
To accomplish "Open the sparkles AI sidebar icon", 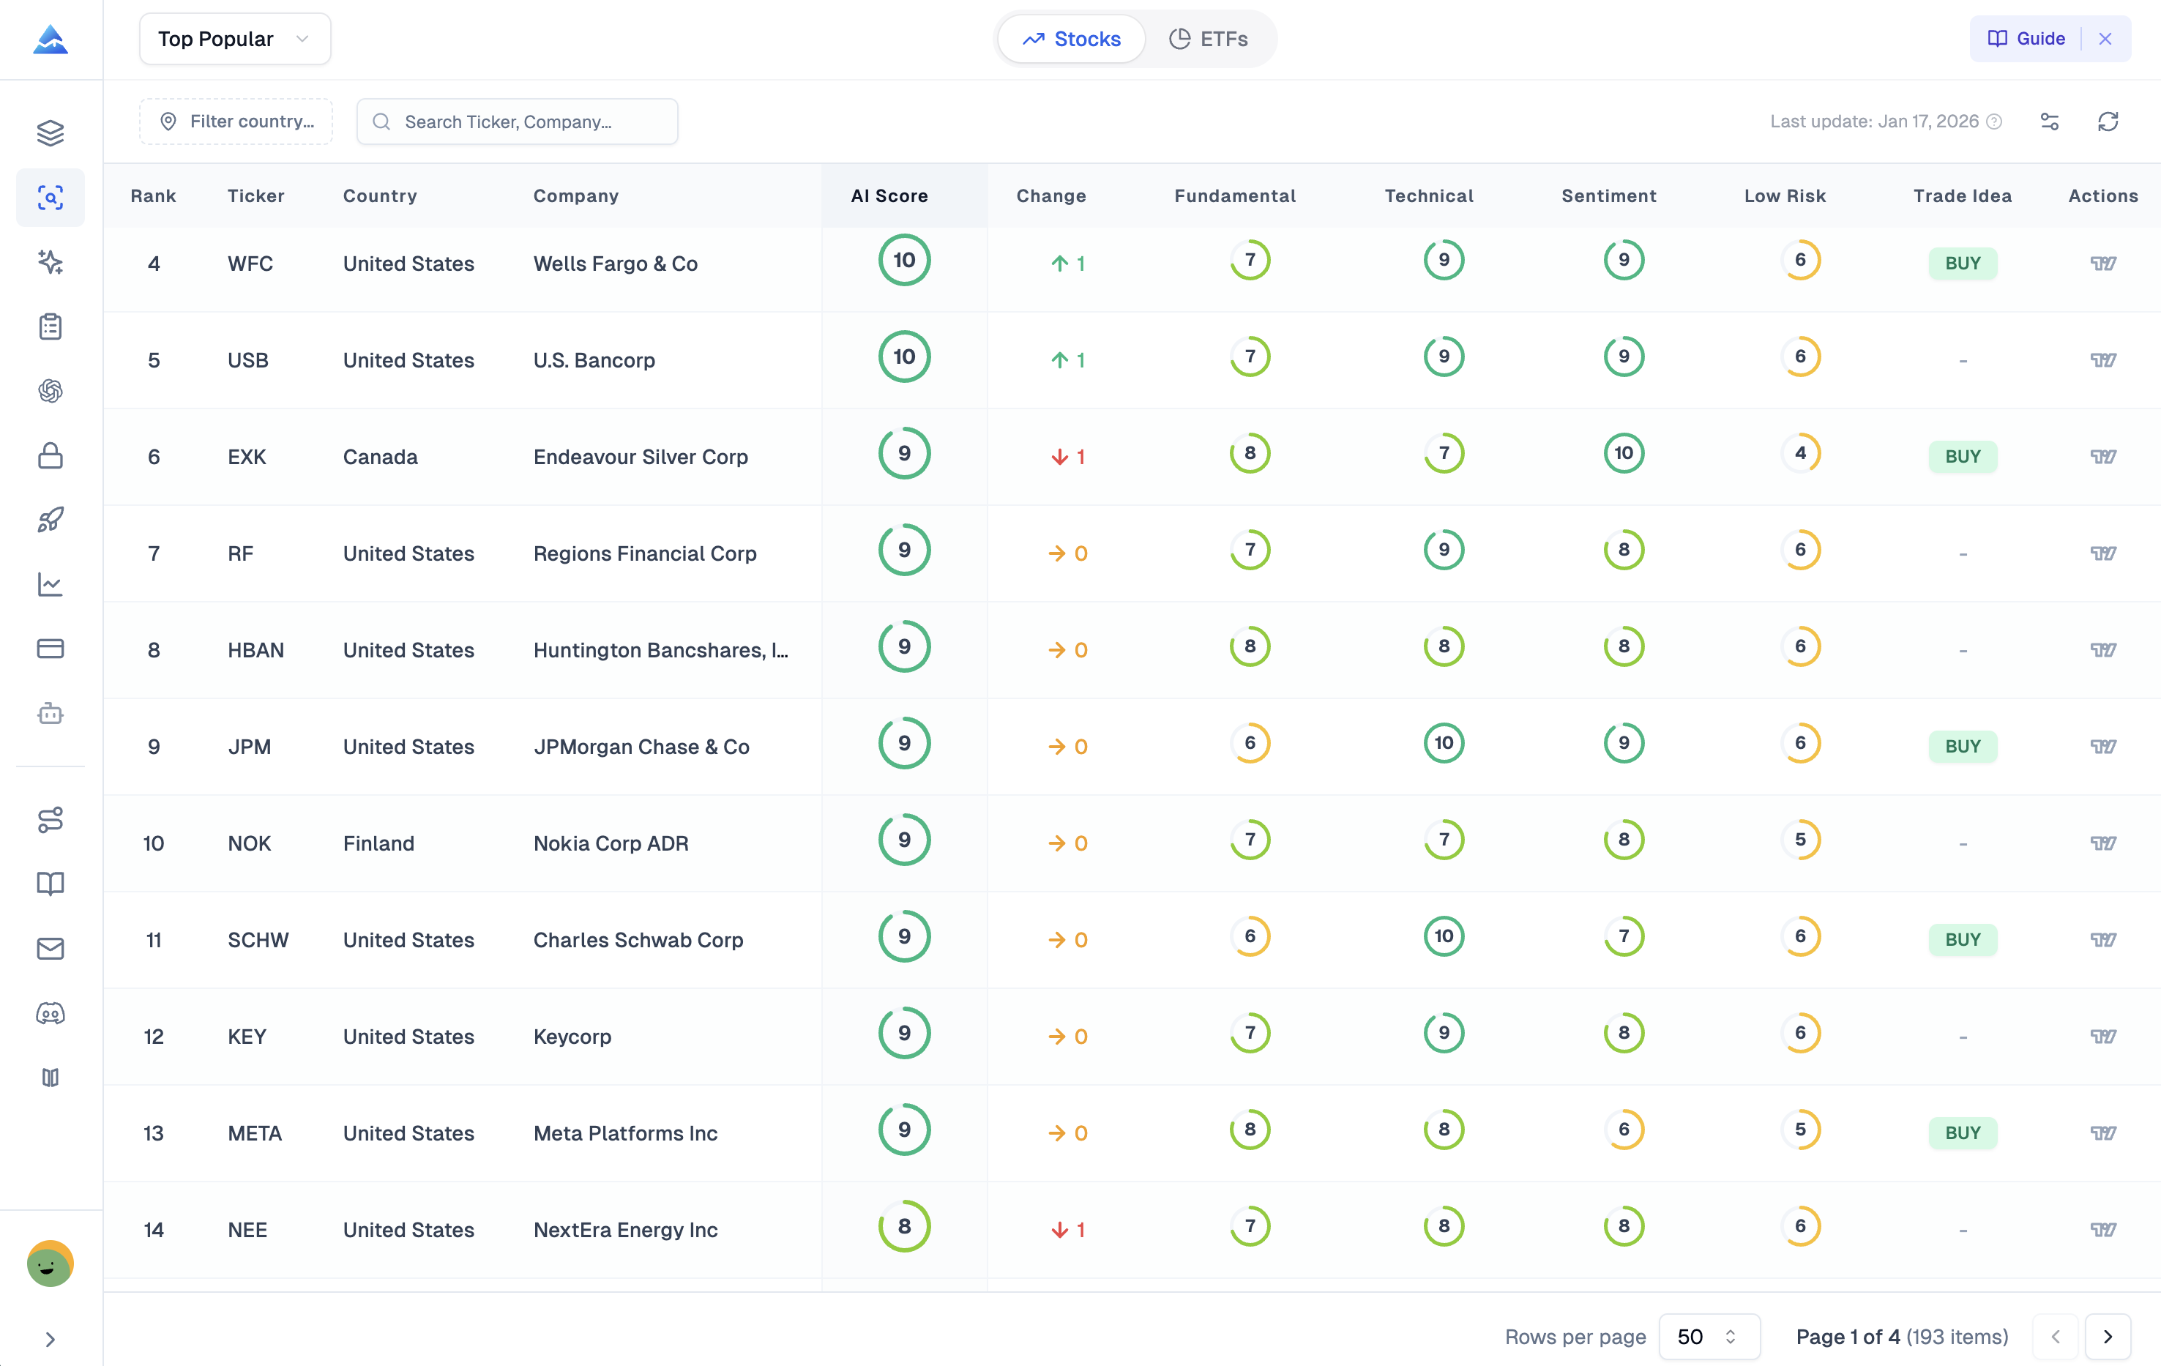I will [x=51, y=262].
